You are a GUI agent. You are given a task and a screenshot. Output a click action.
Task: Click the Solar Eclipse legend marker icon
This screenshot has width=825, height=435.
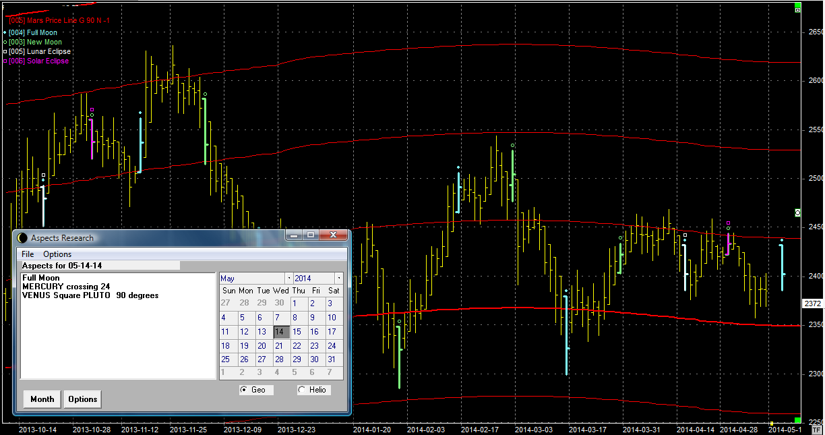click(5, 61)
